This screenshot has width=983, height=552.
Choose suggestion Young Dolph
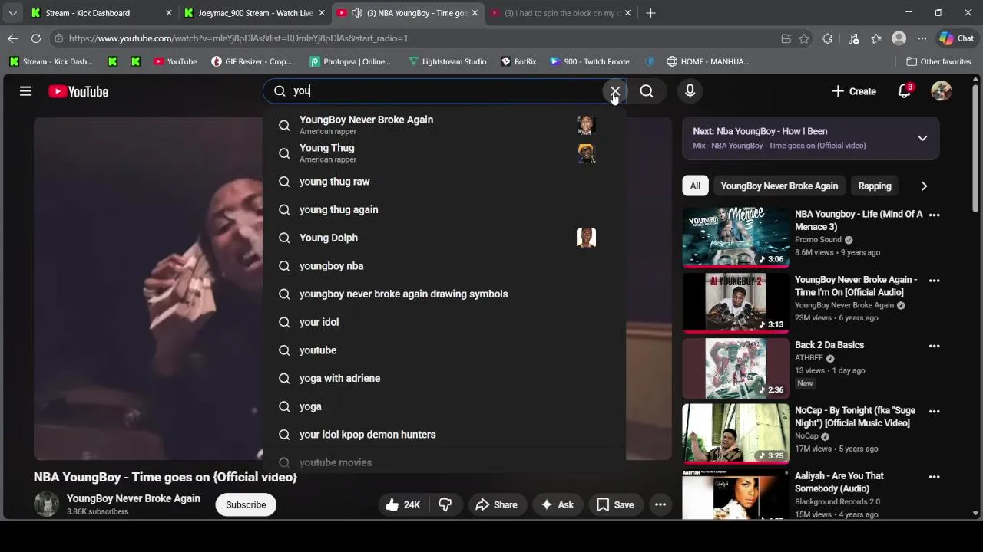point(444,238)
